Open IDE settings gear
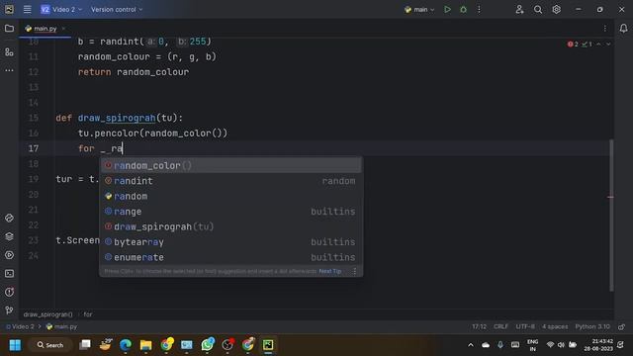The width and height of the screenshot is (633, 356). click(x=556, y=9)
